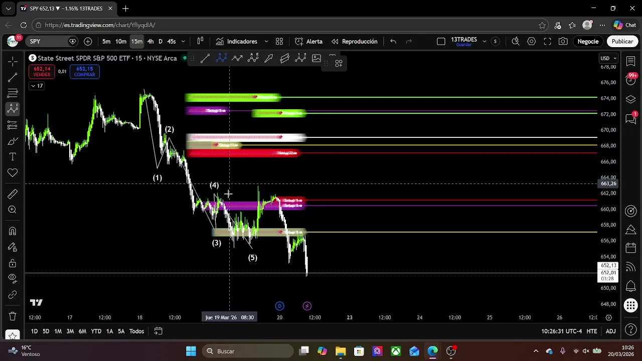Screen dimensions: 642x361
Task: Toggle ADJ price adjustment
Action: [x=610, y=331]
